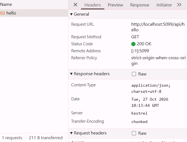Viewport: 187px width, 142px height.
Task: Click the 200 OK status text
Action: pos(144,44)
